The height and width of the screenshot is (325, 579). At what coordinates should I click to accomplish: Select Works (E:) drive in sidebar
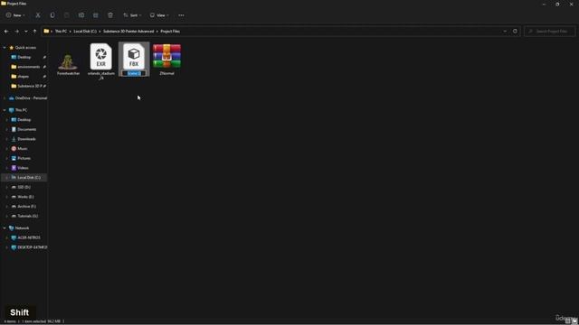(25, 197)
